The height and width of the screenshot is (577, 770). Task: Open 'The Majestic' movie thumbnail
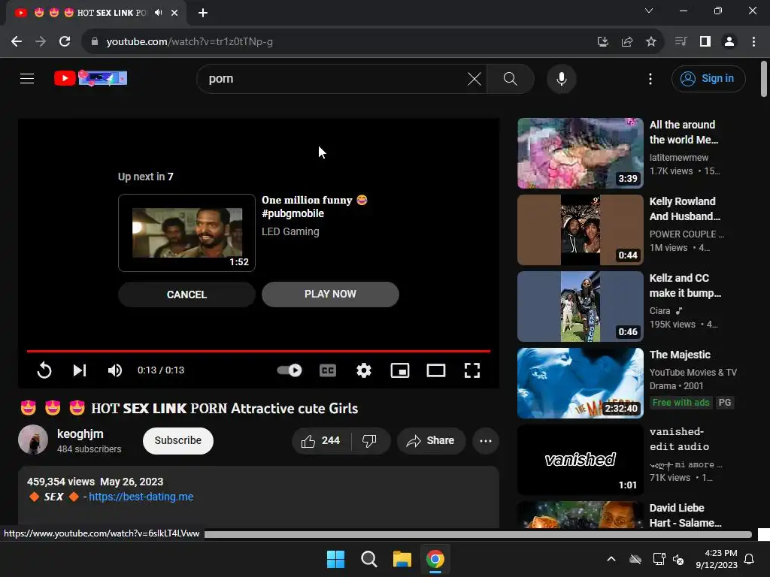pos(580,382)
